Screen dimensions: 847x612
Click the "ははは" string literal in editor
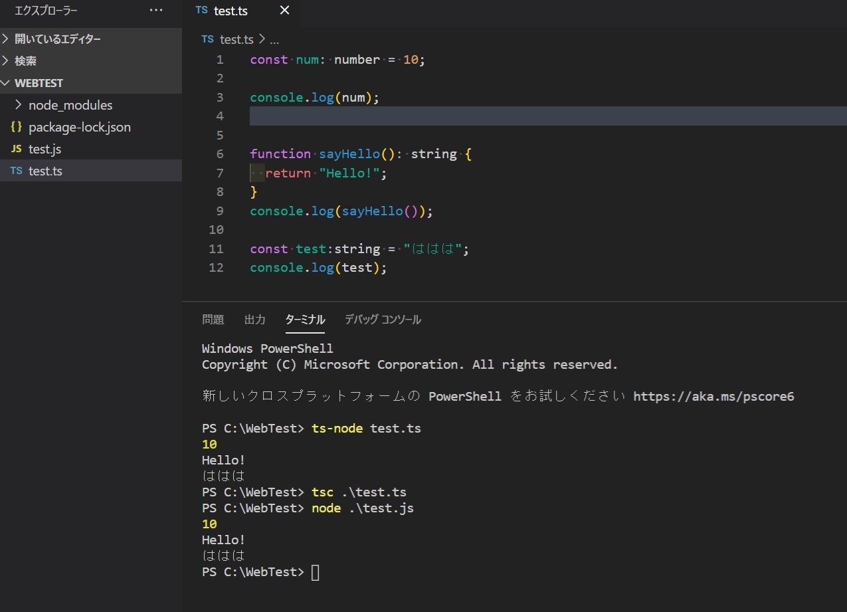[x=433, y=249]
